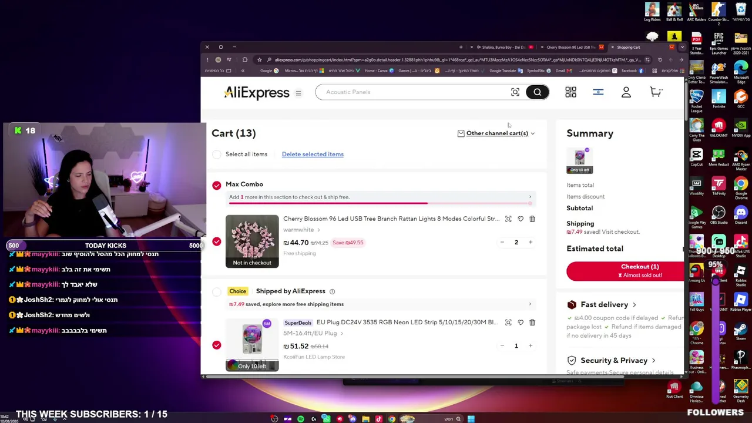The width and height of the screenshot is (752, 423).
Task: Open Geometry Dash desktop shortcut
Action: pos(740,391)
